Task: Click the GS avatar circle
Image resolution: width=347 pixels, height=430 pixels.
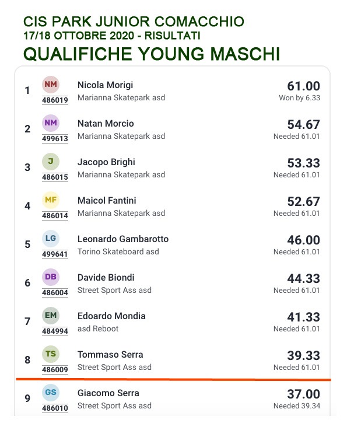Action: point(51,392)
